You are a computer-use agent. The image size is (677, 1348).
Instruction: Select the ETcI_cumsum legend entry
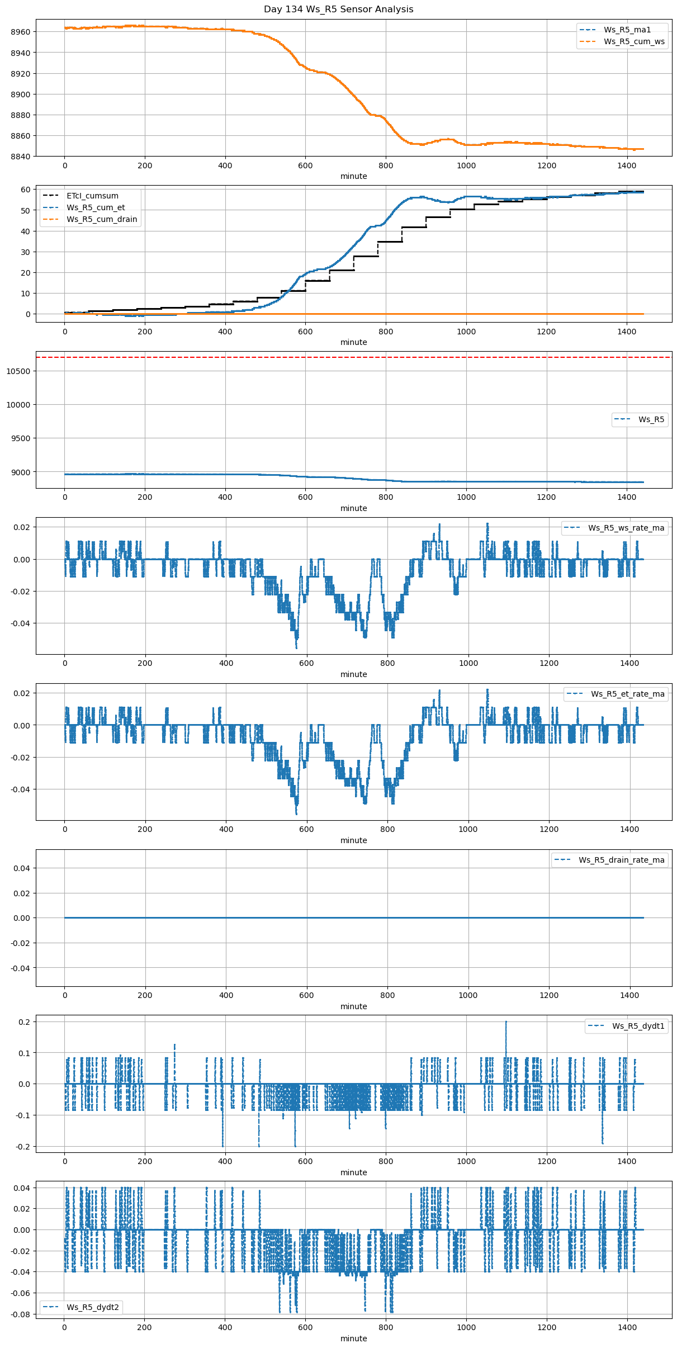pos(92,196)
